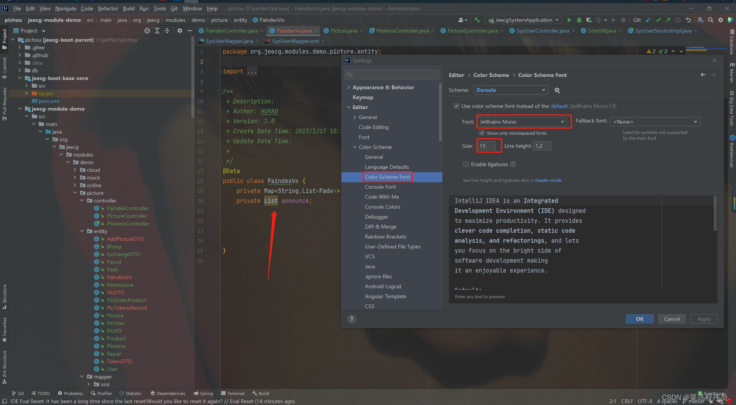Screen dimensions: 736x405
Task: Open Search Everywhere magnifier icon
Action: click(711, 20)
